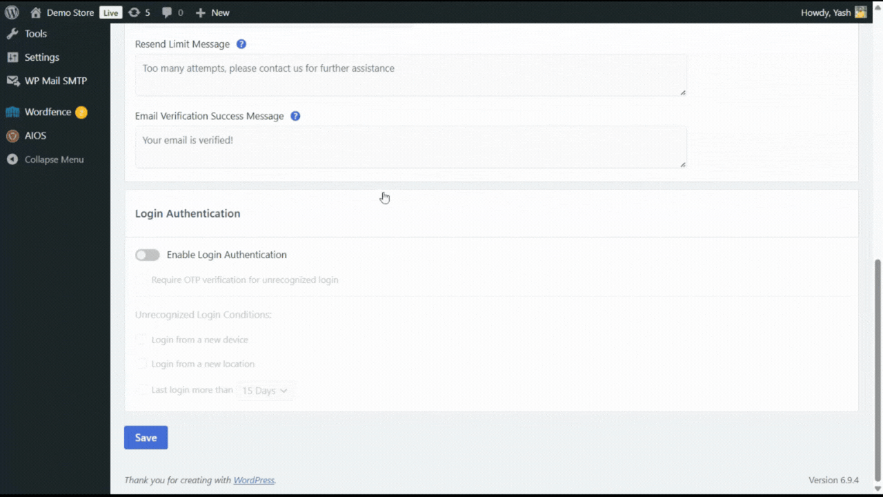Enable the Login Authentication toggle
Screen dimensions: 883x497
pos(148,255)
